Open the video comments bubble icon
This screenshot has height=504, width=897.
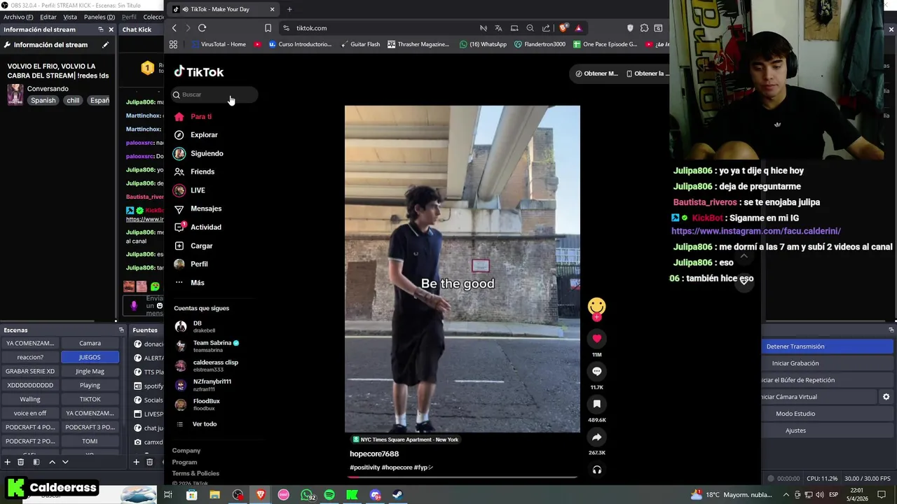tap(596, 371)
